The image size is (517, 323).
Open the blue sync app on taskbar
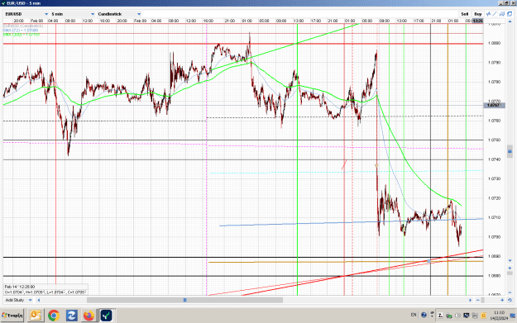71,316
